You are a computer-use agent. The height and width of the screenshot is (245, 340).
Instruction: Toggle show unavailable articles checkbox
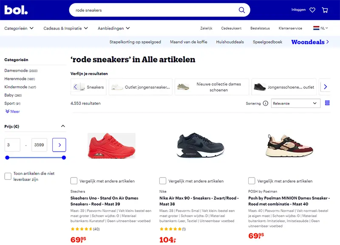coord(8,176)
